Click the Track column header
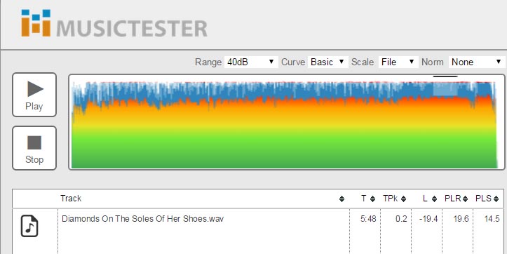 71,199
